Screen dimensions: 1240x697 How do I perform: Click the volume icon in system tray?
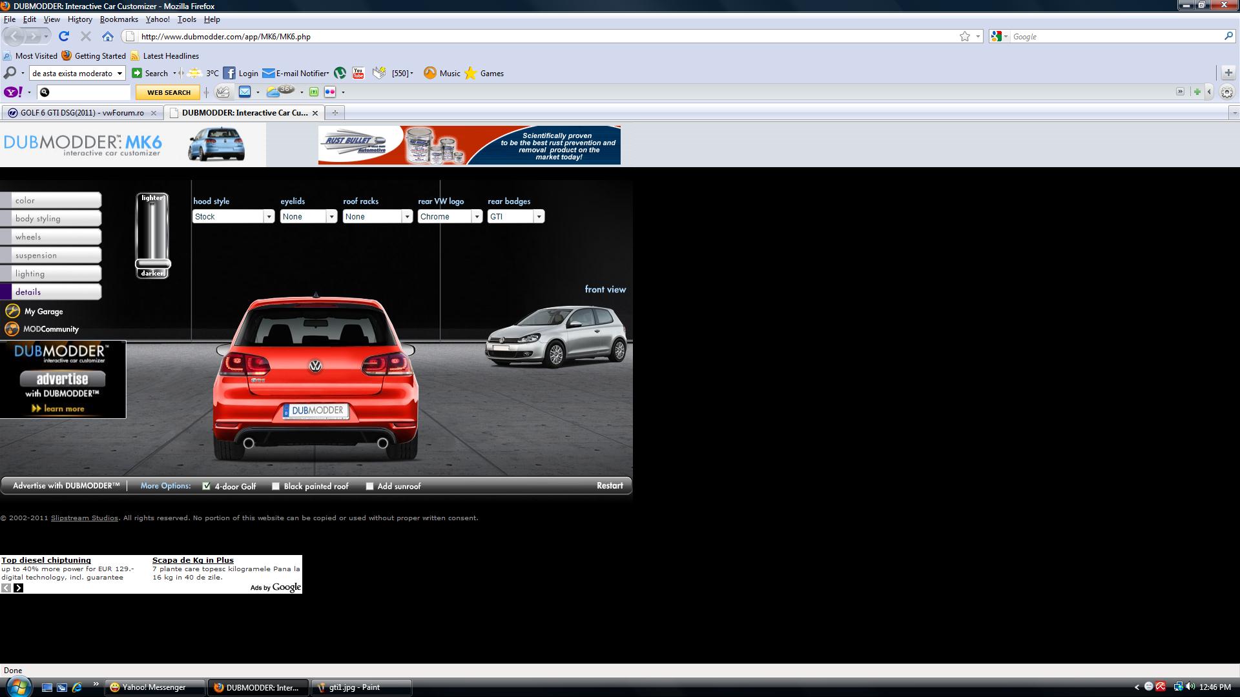(x=1190, y=687)
